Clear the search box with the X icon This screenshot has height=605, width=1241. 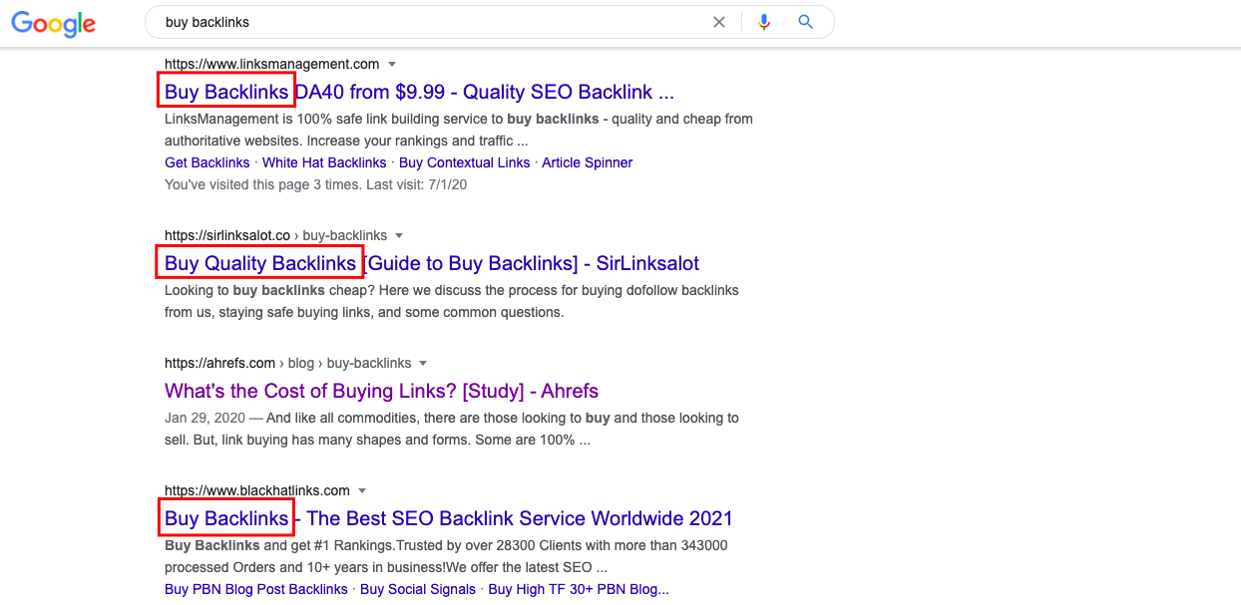pos(719,22)
